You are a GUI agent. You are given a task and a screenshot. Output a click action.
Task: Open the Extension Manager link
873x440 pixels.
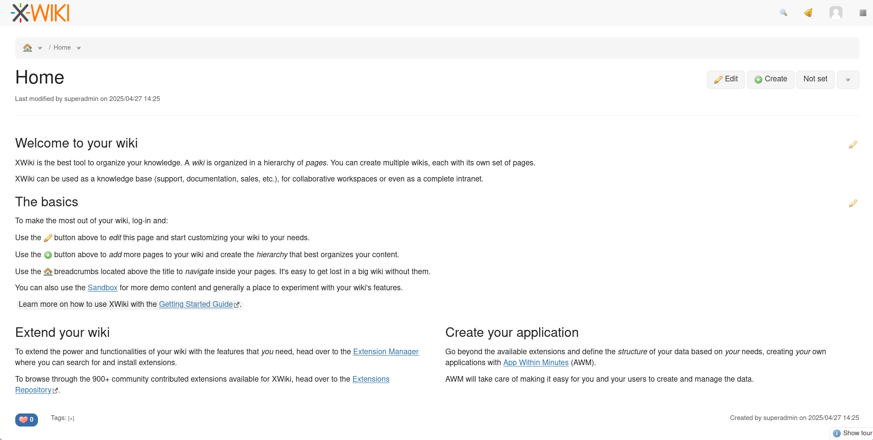point(386,352)
